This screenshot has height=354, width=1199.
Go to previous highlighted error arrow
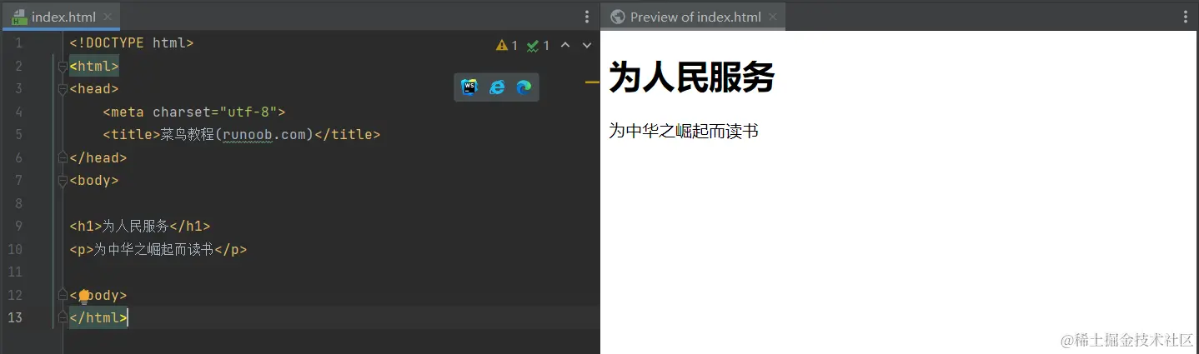[x=565, y=45]
